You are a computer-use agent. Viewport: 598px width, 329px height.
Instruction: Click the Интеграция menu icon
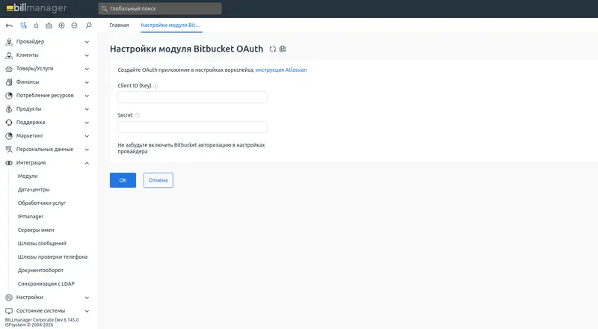click(x=9, y=163)
